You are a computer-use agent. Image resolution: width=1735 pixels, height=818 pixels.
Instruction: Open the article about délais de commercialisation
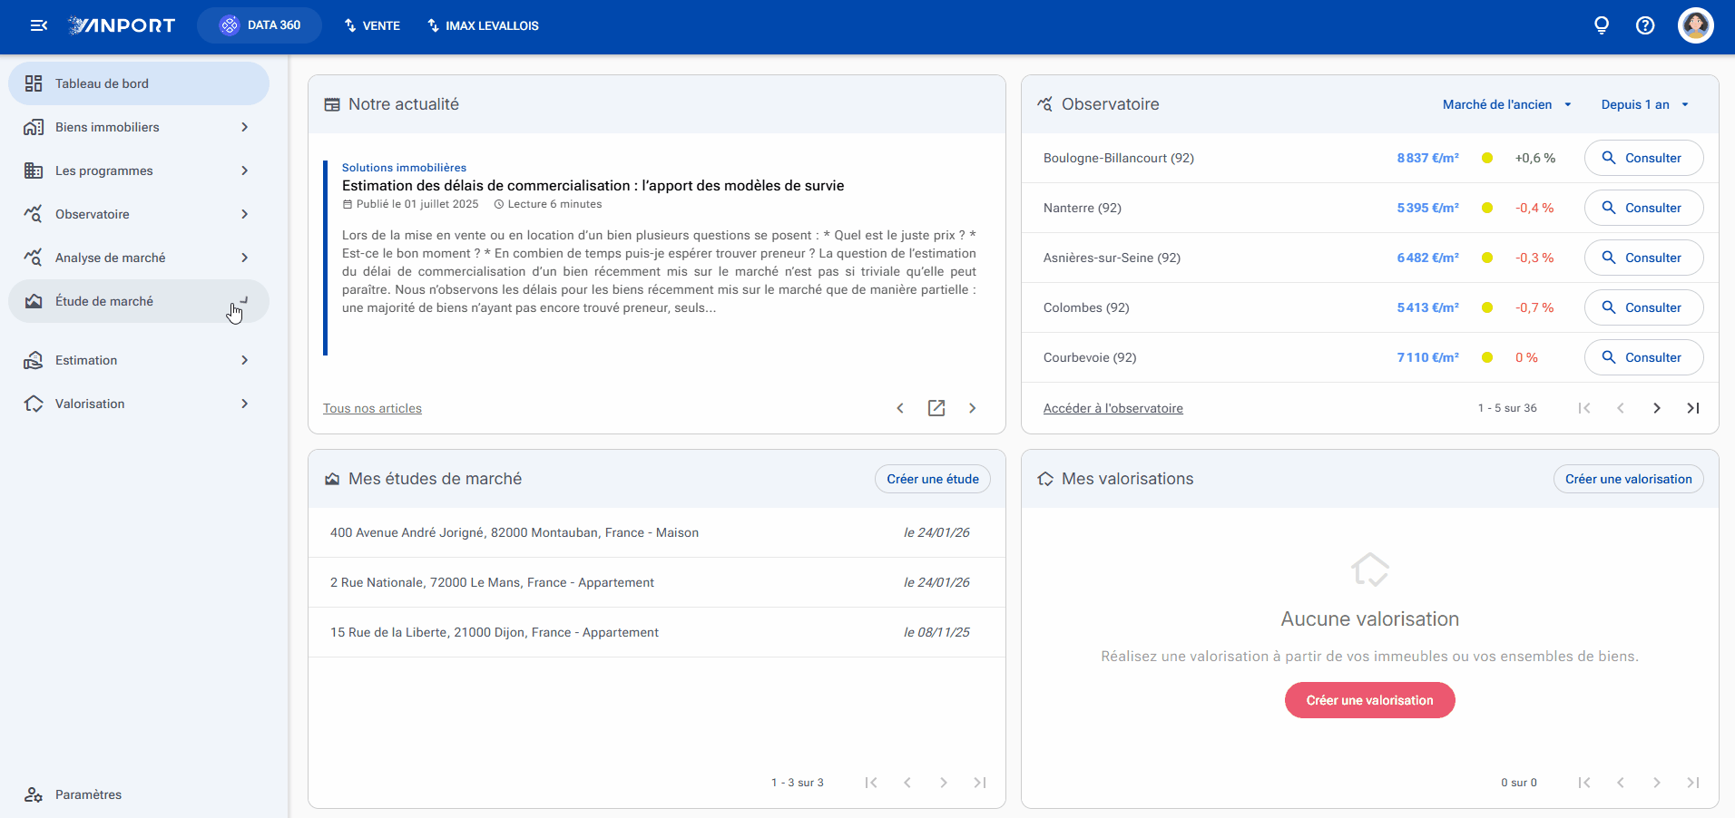pos(593,186)
